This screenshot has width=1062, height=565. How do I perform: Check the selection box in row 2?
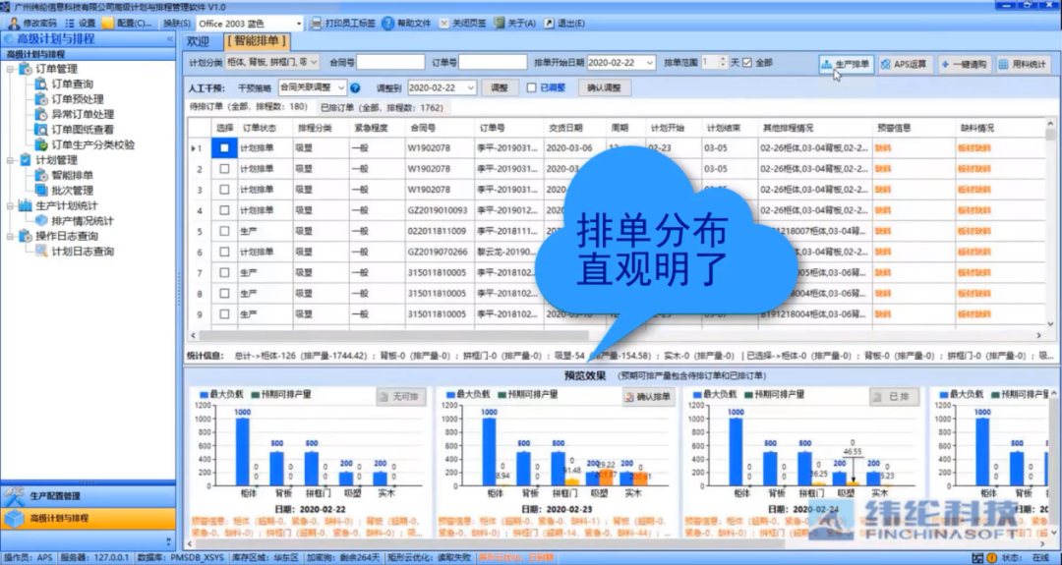224,169
